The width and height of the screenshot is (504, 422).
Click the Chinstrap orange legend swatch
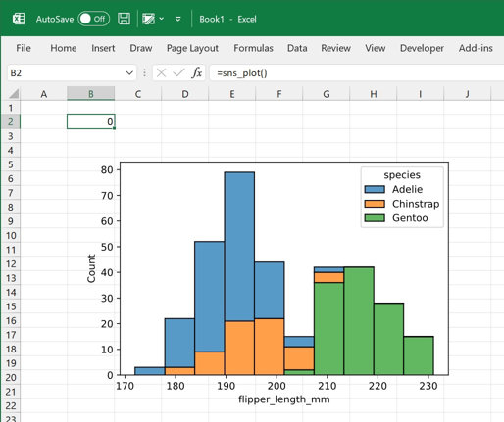[x=375, y=204]
